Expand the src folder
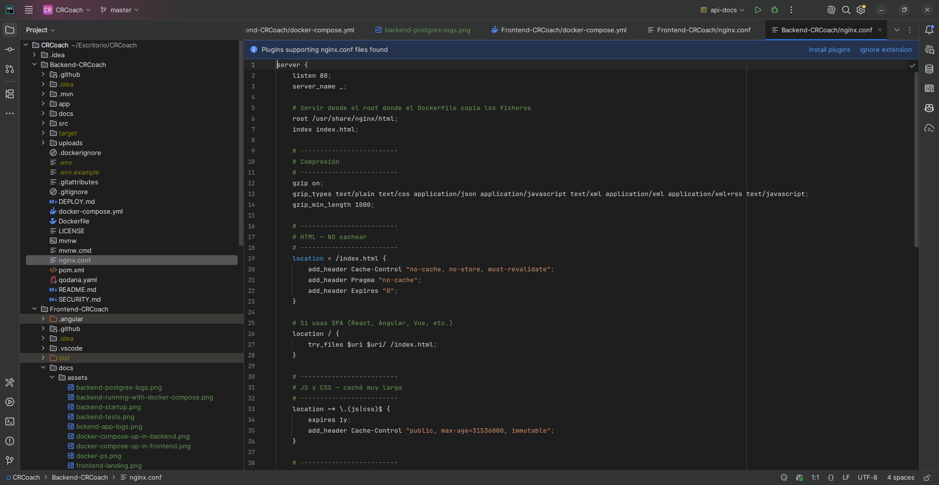 point(43,123)
